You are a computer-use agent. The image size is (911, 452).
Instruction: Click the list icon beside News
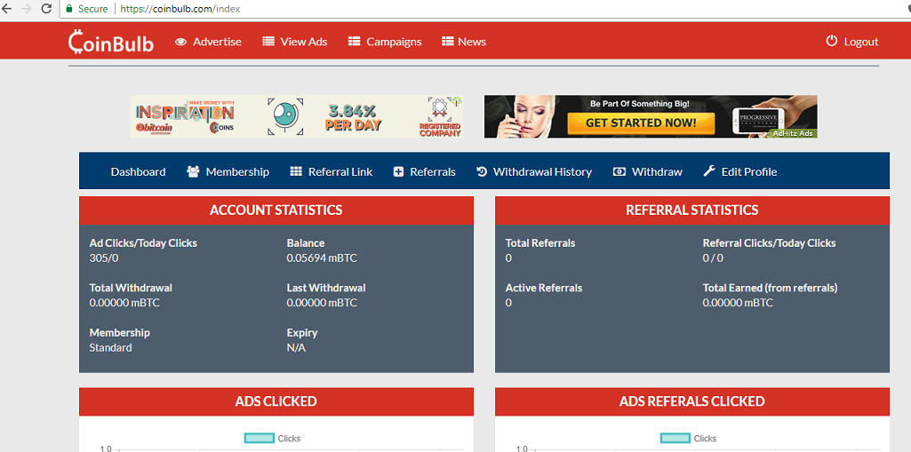pyautogui.click(x=447, y=42)
